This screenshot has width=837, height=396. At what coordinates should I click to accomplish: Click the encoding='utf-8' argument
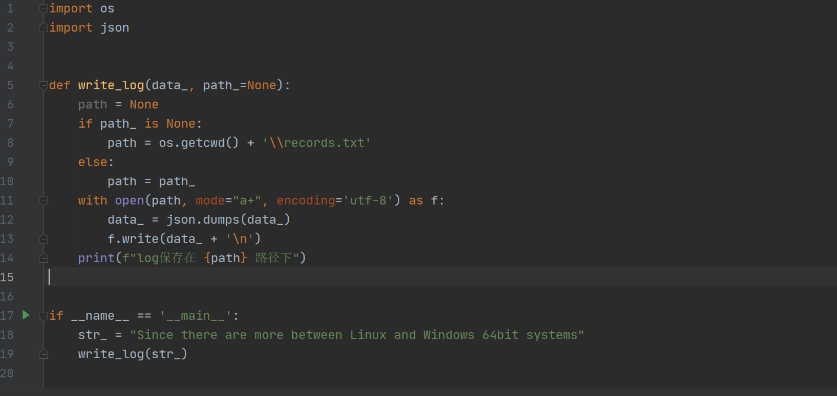[x=335, y=201]
